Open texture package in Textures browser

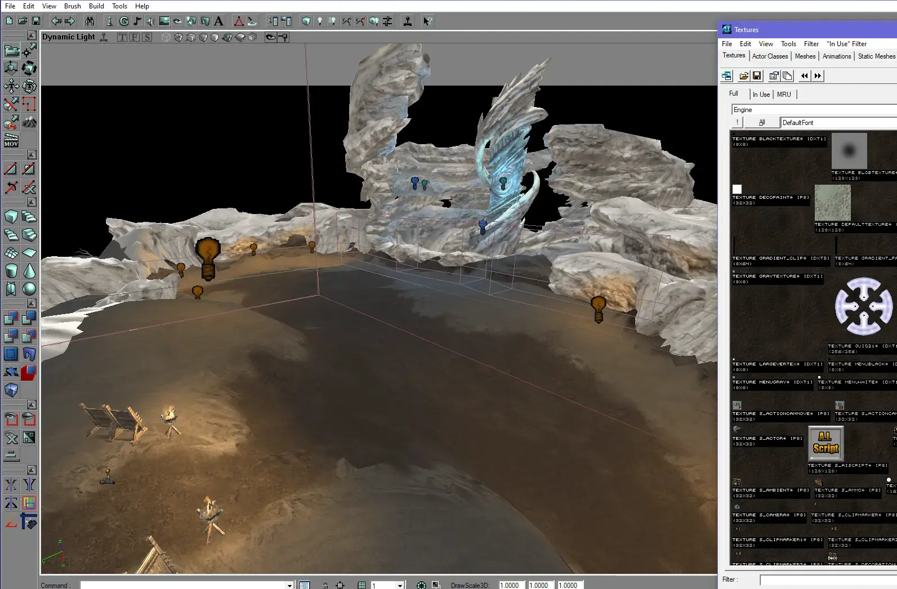click(744, 76)
